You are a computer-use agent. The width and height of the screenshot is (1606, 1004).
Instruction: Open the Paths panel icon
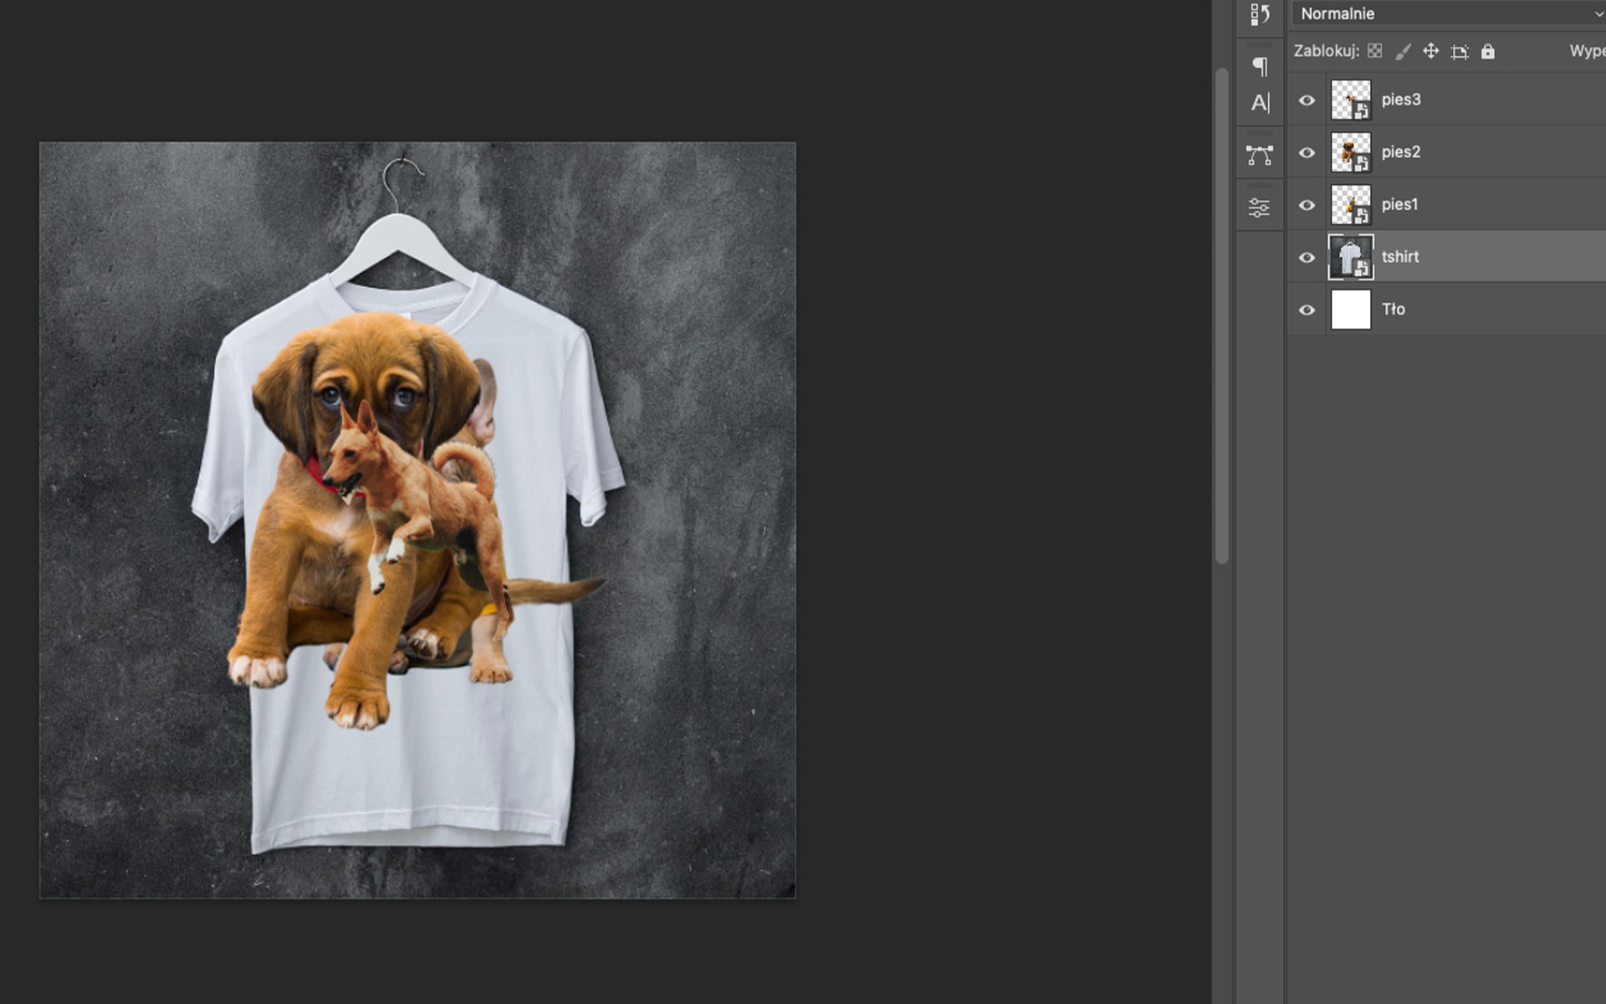pyautogui.click(x=1260, y=156)
